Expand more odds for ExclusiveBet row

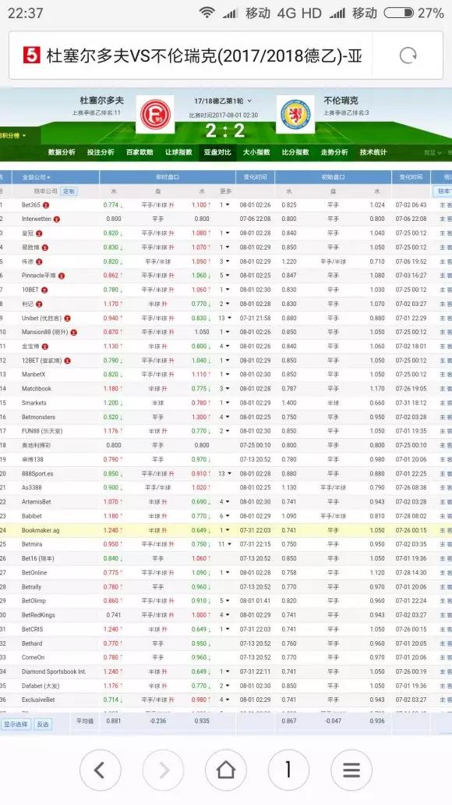(224, 700)
